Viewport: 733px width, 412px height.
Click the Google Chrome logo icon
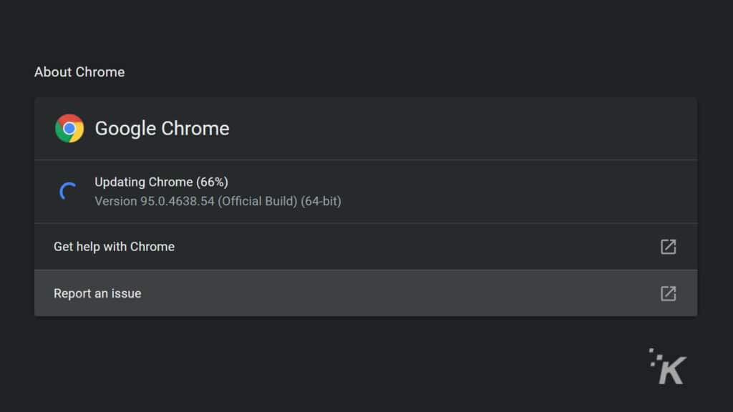pyautogui.click(x=69, y=128)
